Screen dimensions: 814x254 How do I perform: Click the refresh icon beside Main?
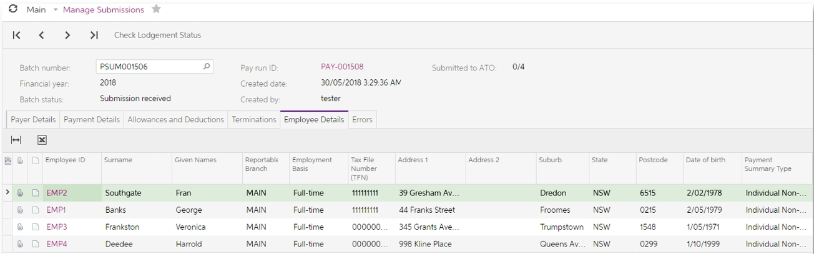pos(12,10)
